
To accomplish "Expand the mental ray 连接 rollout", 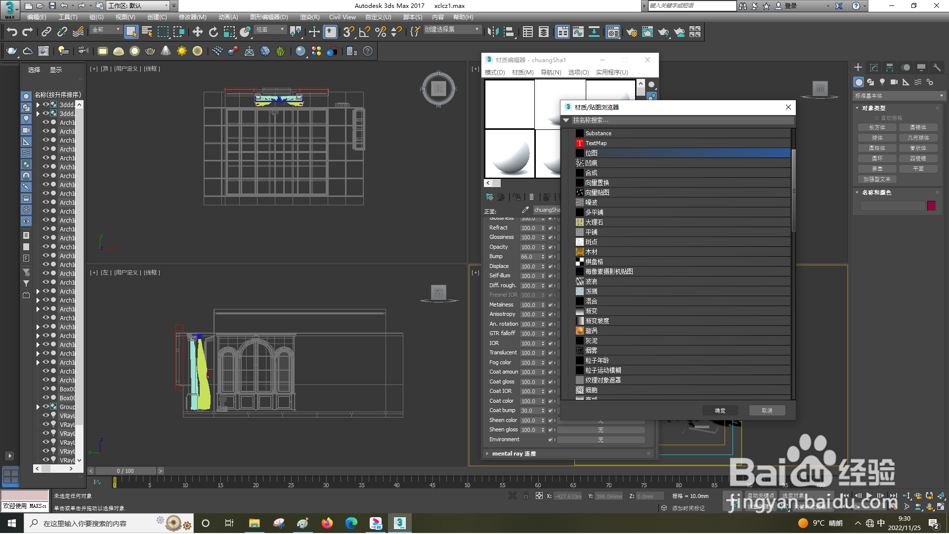I will [x=514, y=454].
